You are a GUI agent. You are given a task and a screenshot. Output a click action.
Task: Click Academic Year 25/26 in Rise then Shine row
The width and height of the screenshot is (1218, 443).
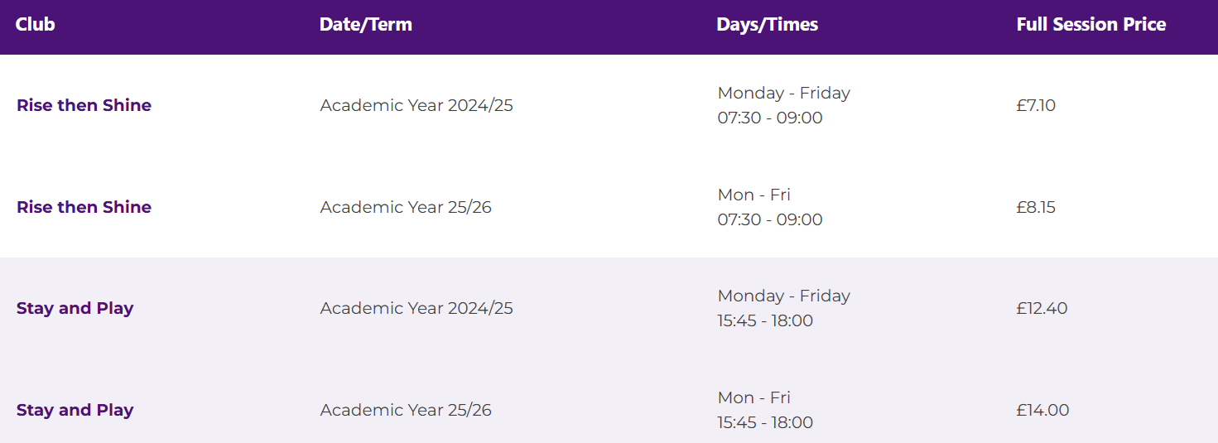[406, 207]
